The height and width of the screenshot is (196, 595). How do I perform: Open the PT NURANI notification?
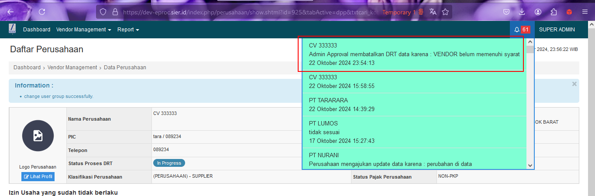pos(413,159)
